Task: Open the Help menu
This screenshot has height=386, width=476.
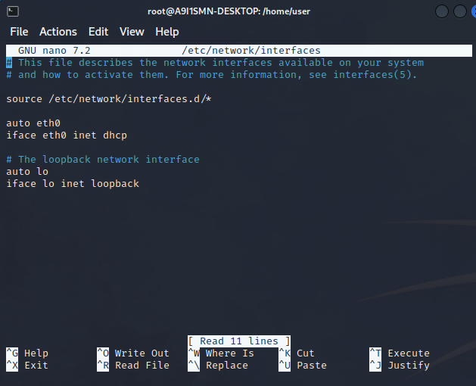Action: (167, 32)
